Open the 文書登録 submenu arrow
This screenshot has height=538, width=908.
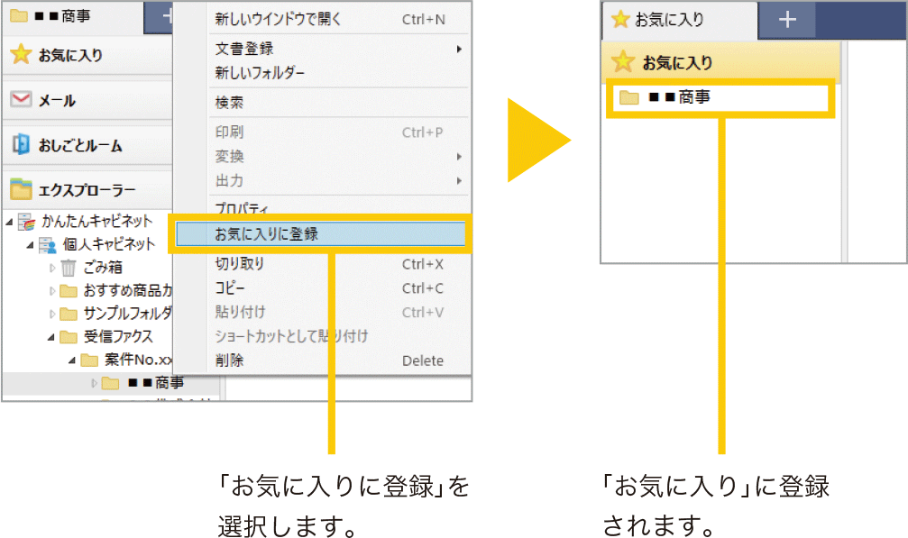[x=459, y=49]
